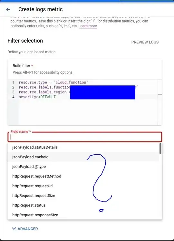Open the Learn more link

tap(88, 26)
